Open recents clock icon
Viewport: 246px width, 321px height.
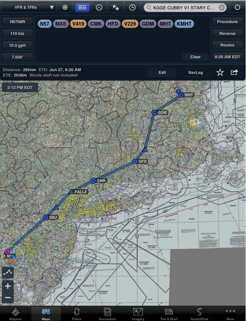132,7
